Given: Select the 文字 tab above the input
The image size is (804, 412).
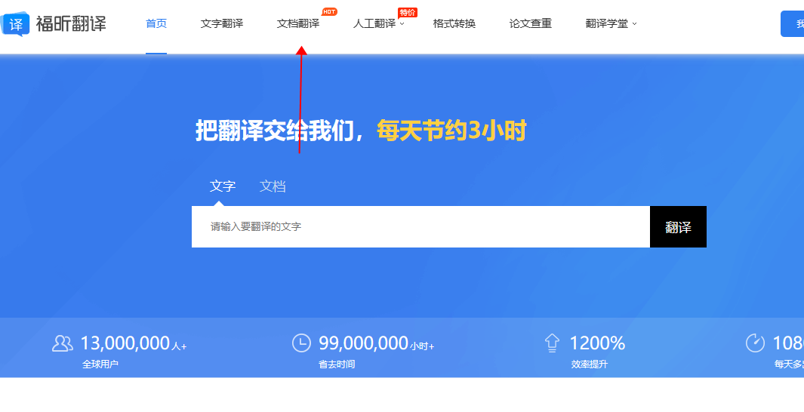Looking at the screenshot, I should click(223, 186).
